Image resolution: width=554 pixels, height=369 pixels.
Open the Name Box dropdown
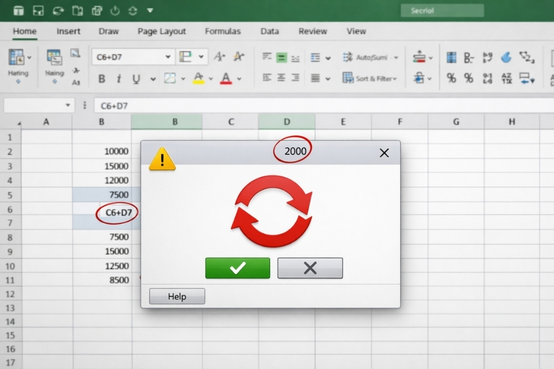pos(68,106)
